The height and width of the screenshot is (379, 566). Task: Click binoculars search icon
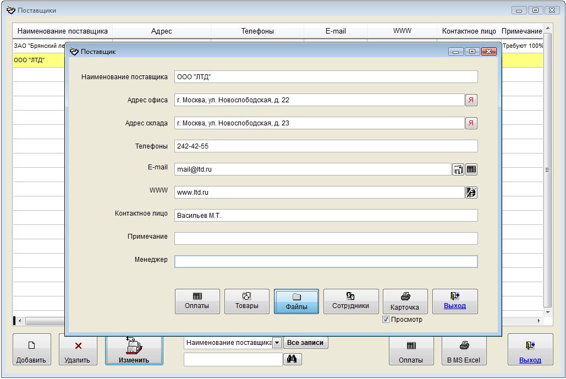point(292,359)
